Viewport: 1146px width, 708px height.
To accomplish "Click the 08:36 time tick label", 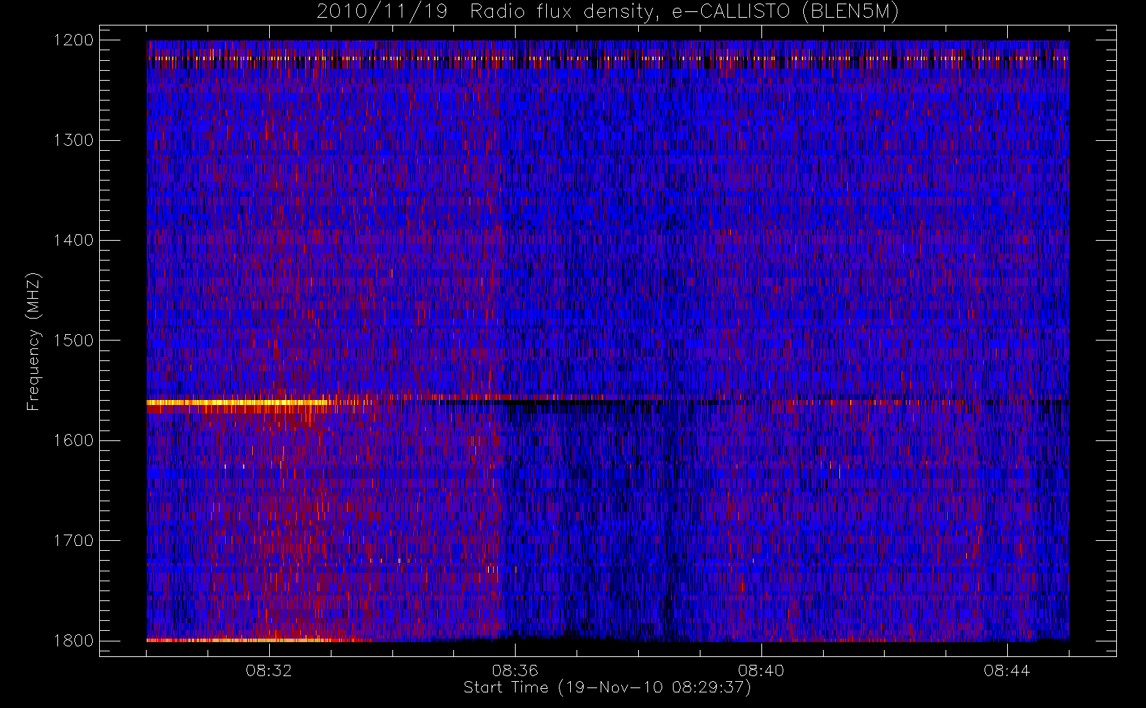I will [x=515, y=670].
